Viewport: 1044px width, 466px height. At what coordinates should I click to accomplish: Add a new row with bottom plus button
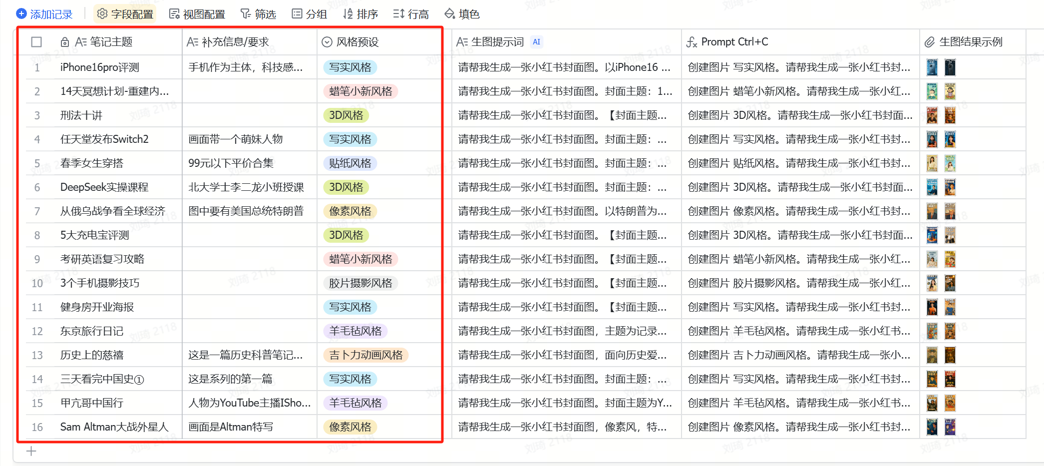(x=31, y=451)
